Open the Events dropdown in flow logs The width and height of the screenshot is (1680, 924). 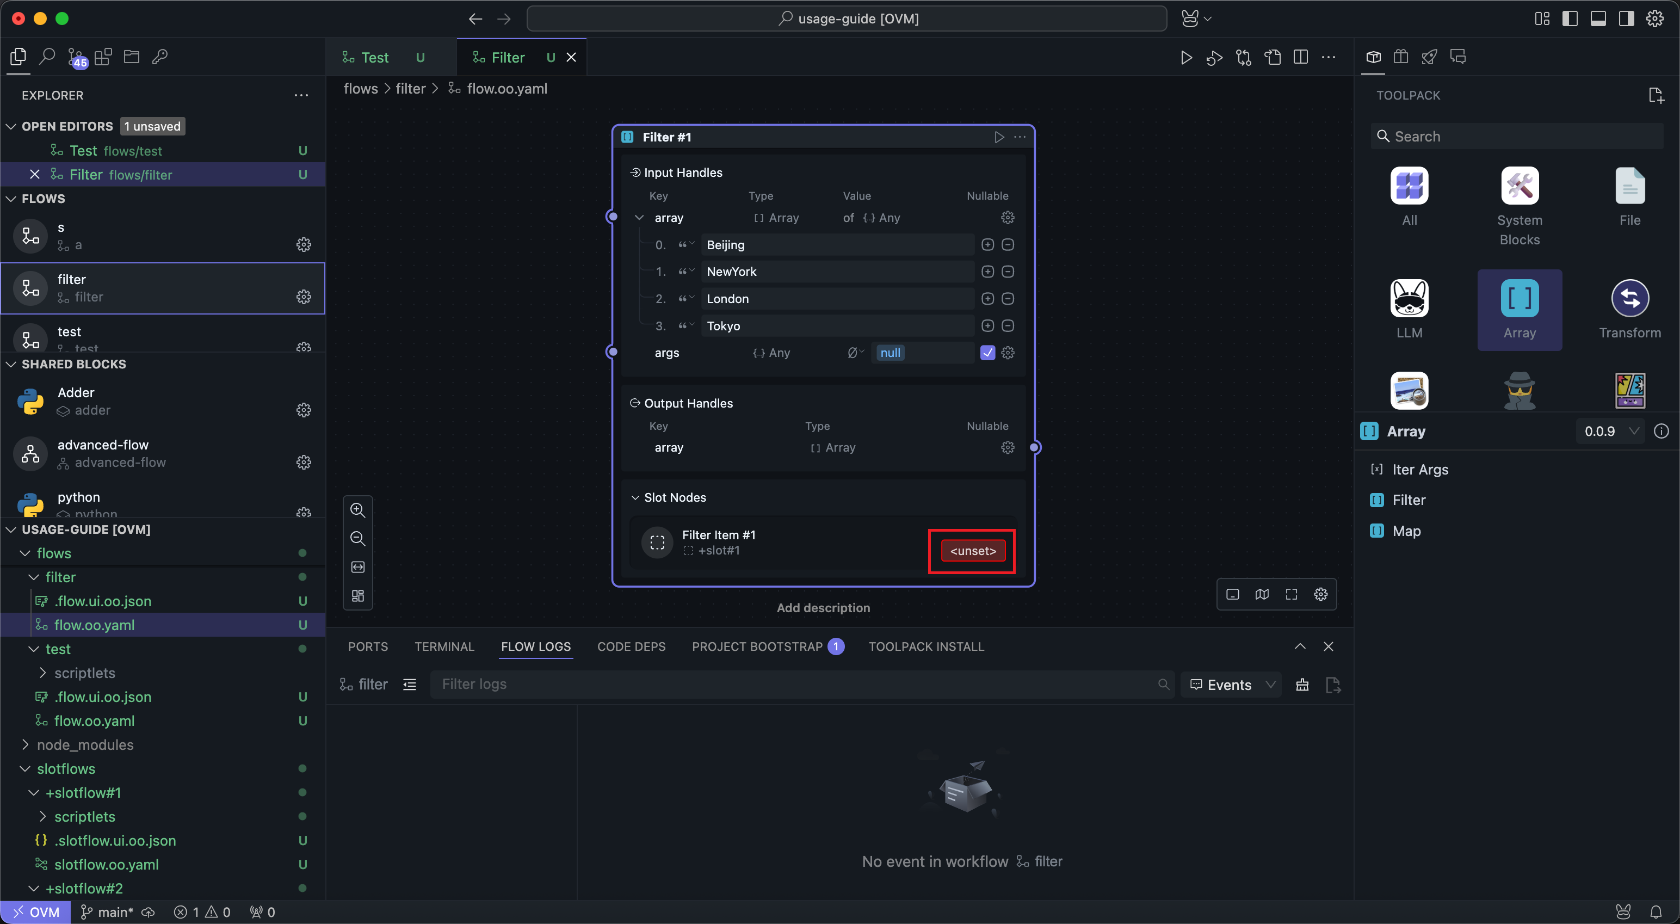(x=1231, y=685)
